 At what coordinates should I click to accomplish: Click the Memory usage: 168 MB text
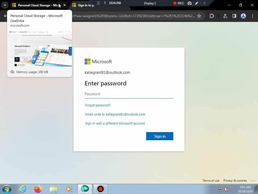(32, 72)
